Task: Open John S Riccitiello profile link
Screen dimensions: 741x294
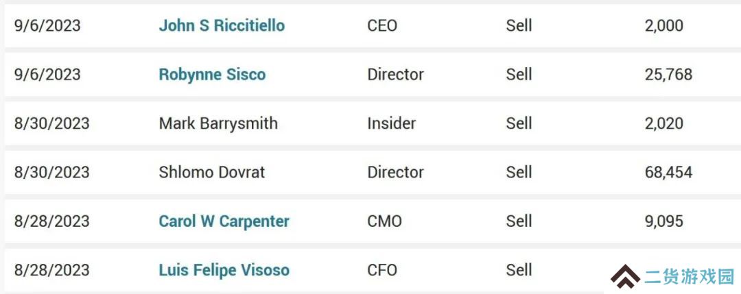Action: (x=222, y=25)
